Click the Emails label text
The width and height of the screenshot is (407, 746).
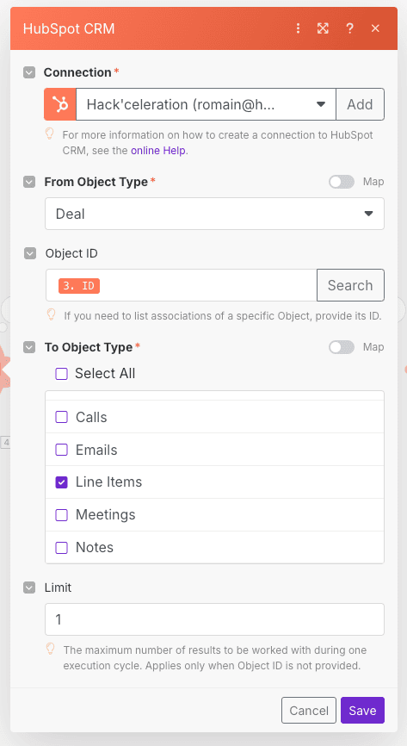coord(96,450)
